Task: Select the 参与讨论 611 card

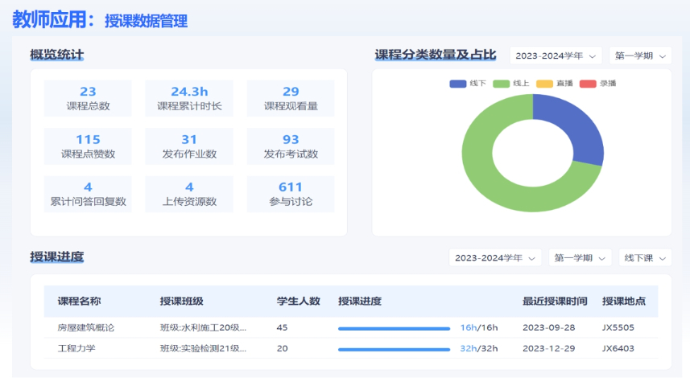Action: (291, 194)
